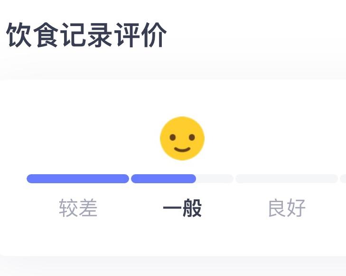Click the 饮食记录评价 heading
Screen dimensions: 346x276
86,36
